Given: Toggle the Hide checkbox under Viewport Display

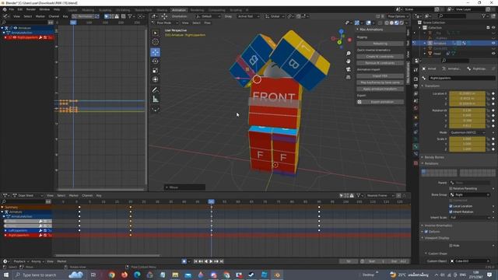Looking at the screenshot, I should [x=451, y=246].
